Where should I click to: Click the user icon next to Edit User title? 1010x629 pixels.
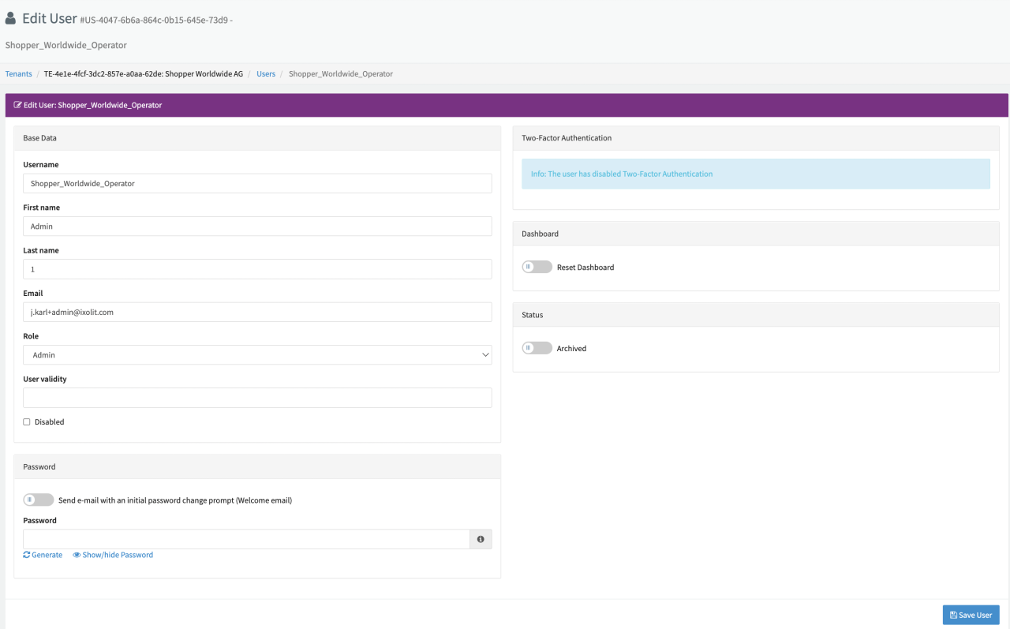(10, 19)
